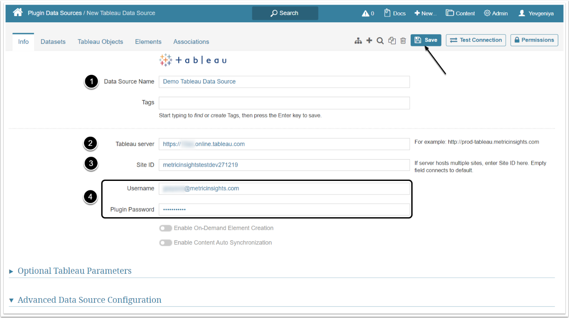This screenshot has width=569, height=318.
Task: Click the 'Data Source Name' label
Action: tap(129, 82)
